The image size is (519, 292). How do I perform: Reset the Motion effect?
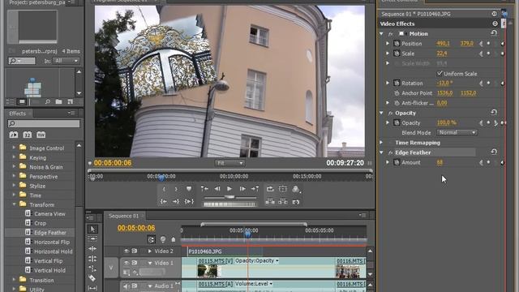coord(494,32)
